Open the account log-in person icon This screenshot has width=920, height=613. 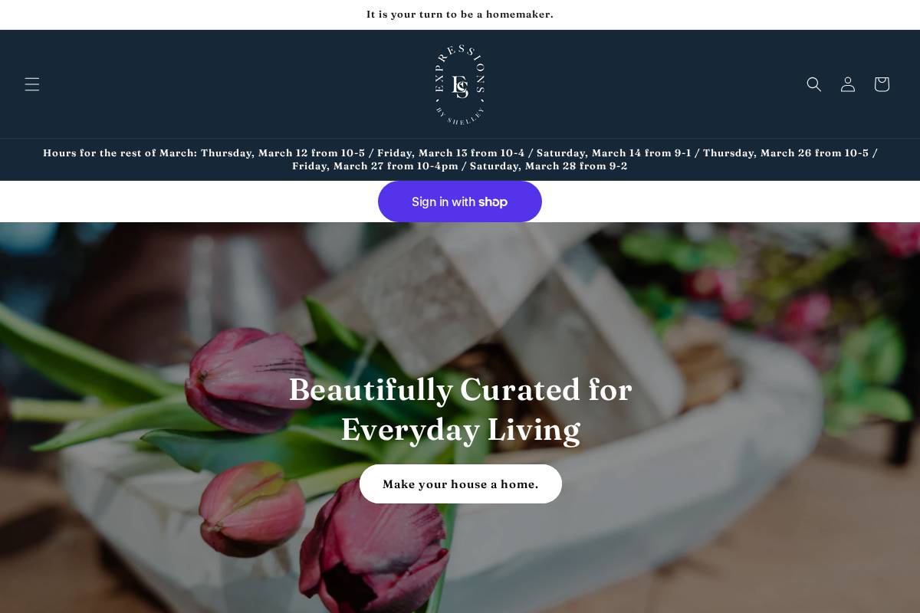(x=848, y=84)
